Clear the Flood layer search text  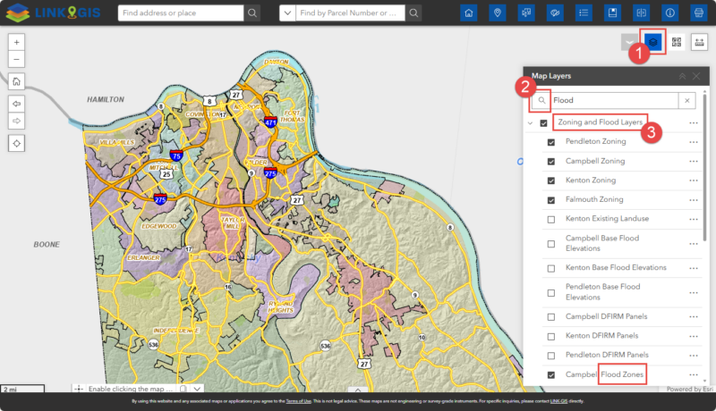687,100
